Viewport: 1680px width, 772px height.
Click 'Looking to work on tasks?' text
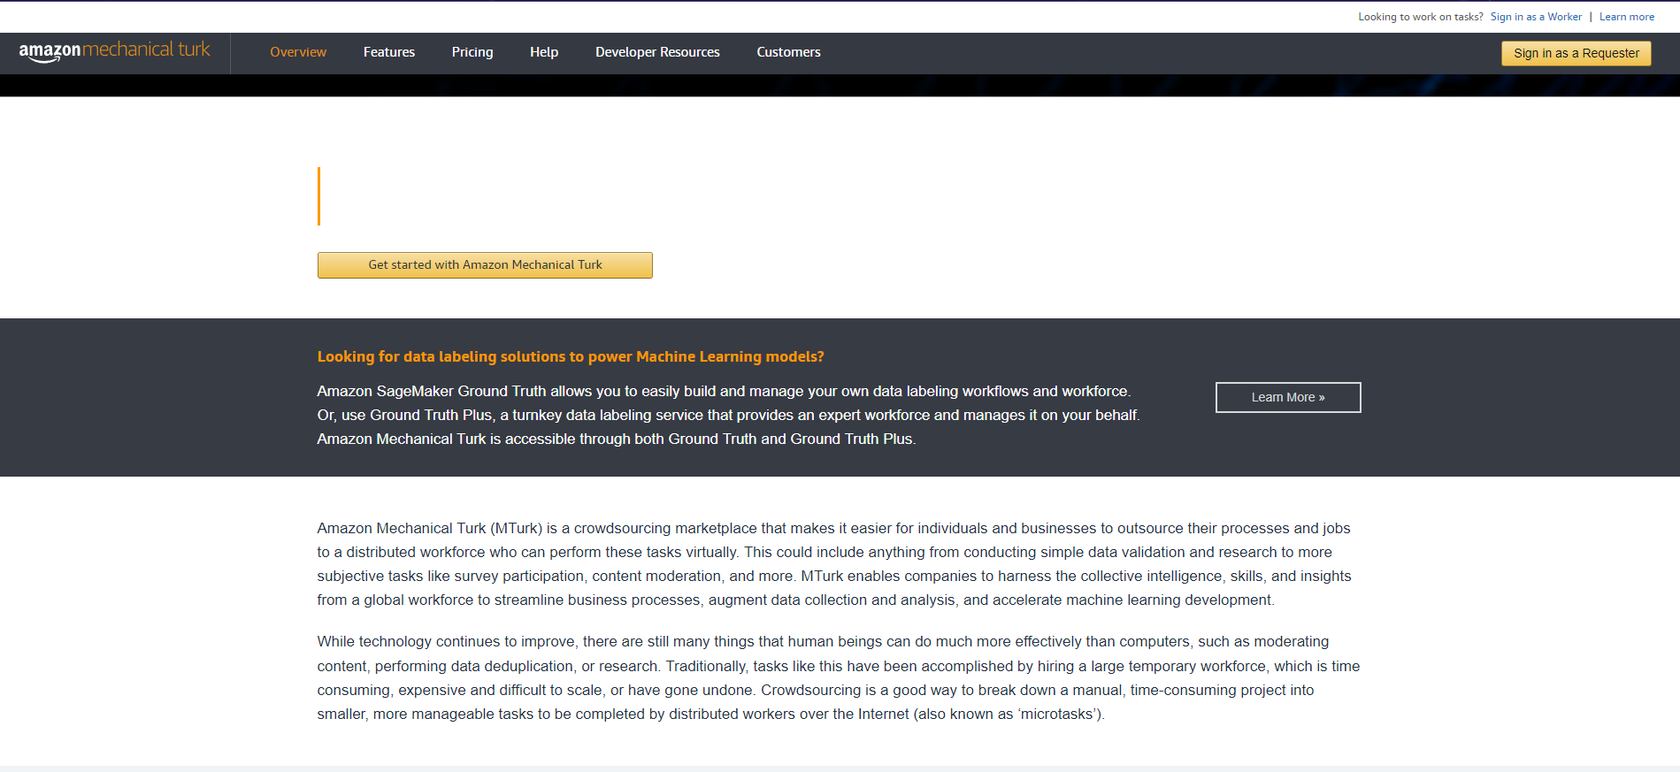[1421, 17]
